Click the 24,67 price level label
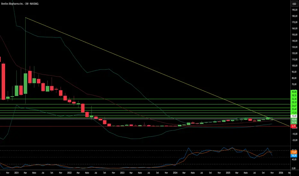Image resolution: width=299 pixels, height=176 pixels. click(x=294, y=106)
